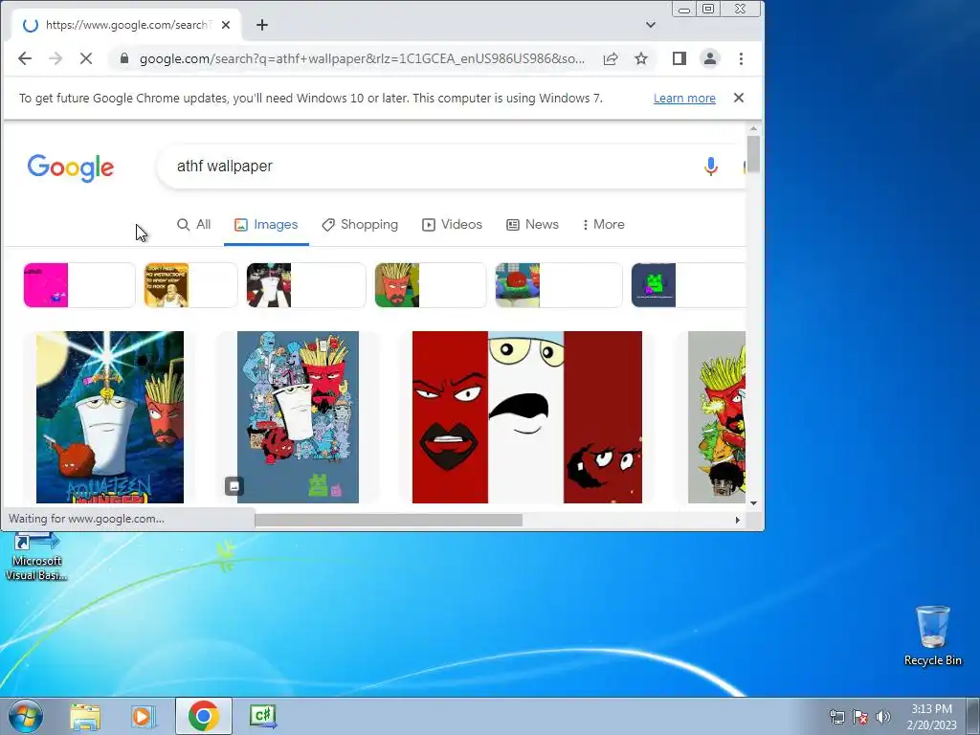The height and width of the screenshot is (735, 980).
Task: Select the Frylock face suggestion chip
Action: coord(431,285)
